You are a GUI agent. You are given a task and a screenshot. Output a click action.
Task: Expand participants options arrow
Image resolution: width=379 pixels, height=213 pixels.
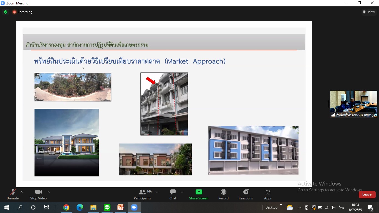(157, 192)
